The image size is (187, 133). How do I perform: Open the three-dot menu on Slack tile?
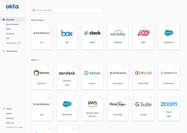point(100,26)
